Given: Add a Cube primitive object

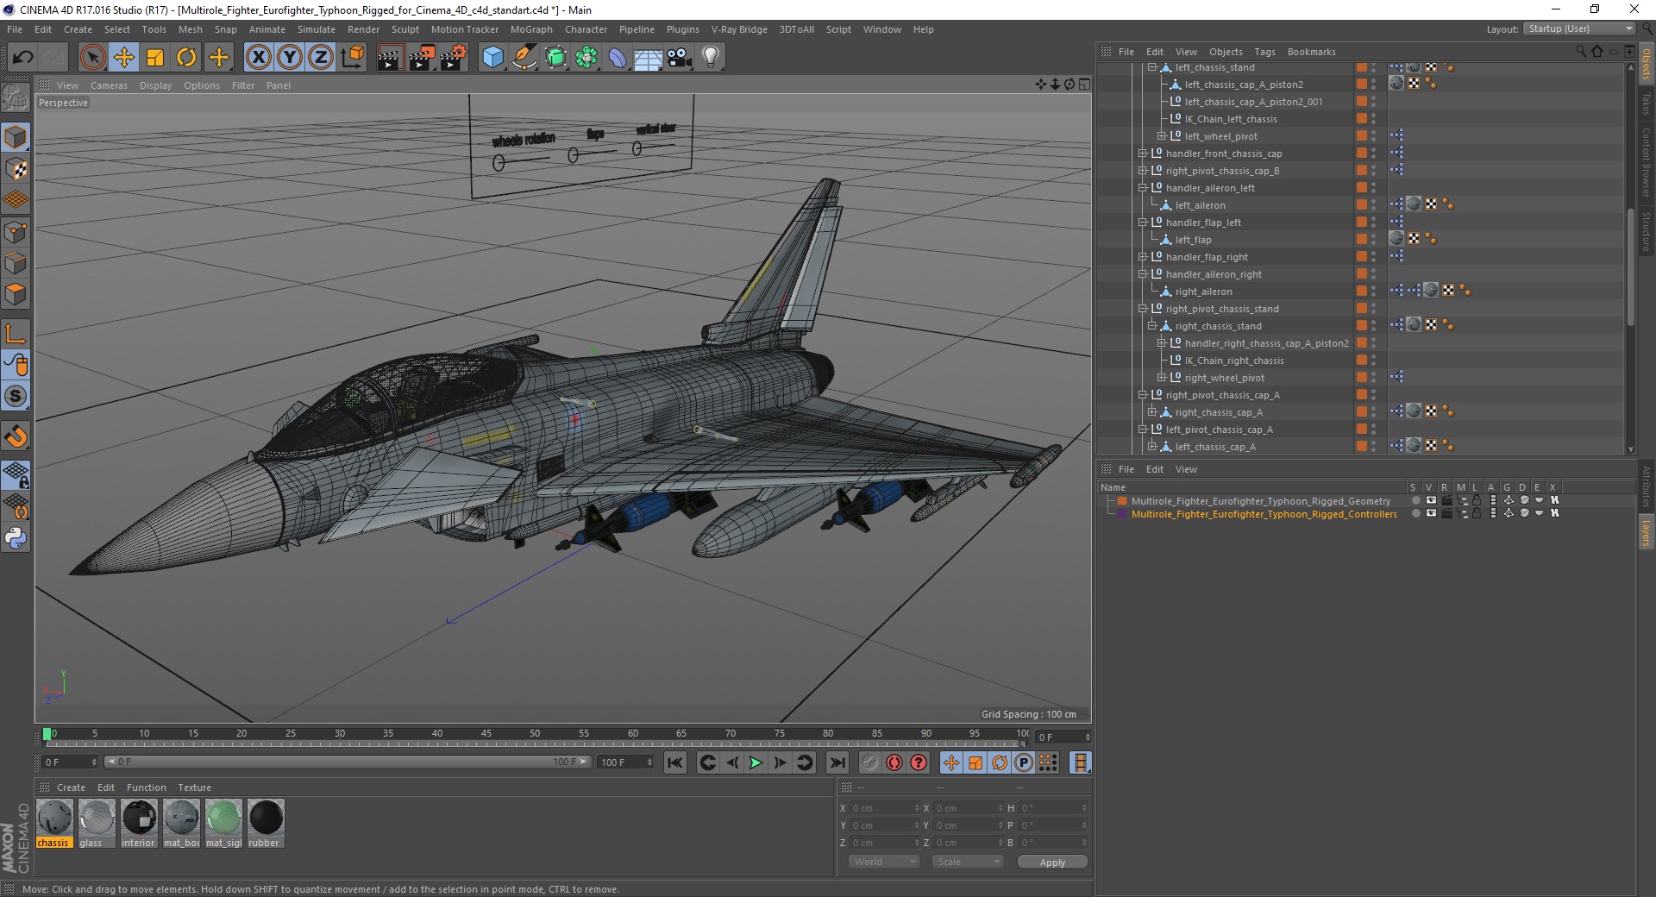Looking at the screenshot, I should point(492,58).
